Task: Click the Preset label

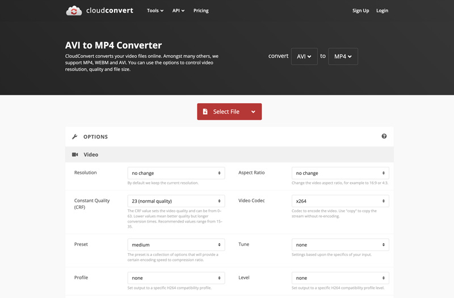Action: [x=81, y=244]
